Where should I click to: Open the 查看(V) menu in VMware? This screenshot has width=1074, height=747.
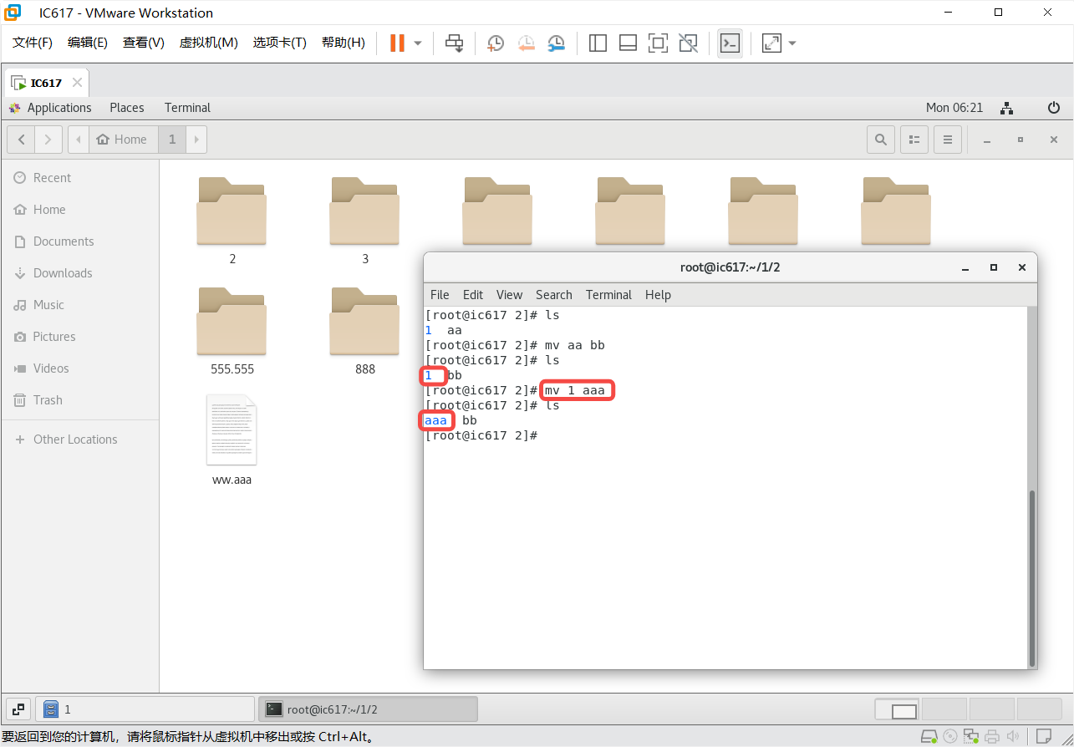coord(144,43)
